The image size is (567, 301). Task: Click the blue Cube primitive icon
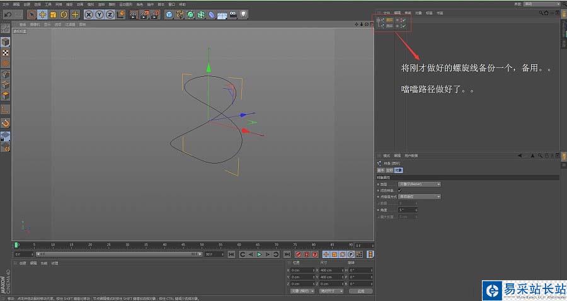pos(169,14)
